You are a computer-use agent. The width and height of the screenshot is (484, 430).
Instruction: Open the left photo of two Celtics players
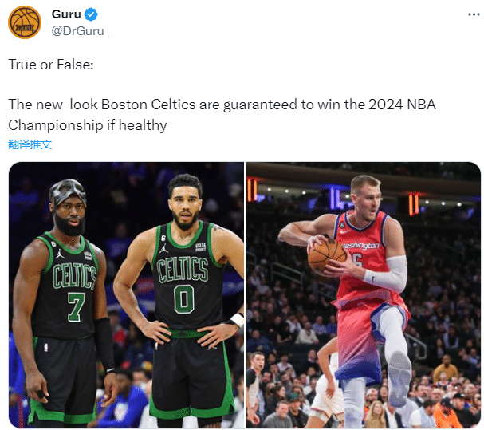pos(126,295)
